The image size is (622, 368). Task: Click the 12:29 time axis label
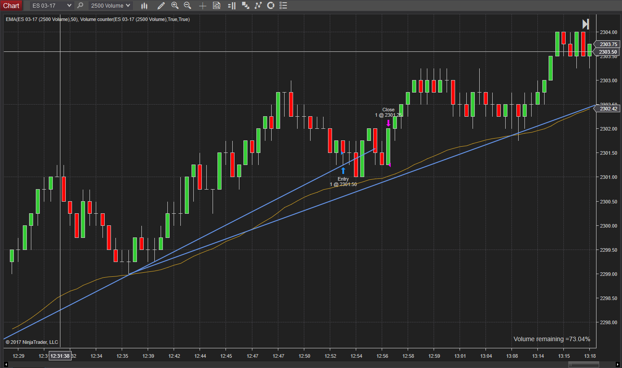tap(19, 356)
